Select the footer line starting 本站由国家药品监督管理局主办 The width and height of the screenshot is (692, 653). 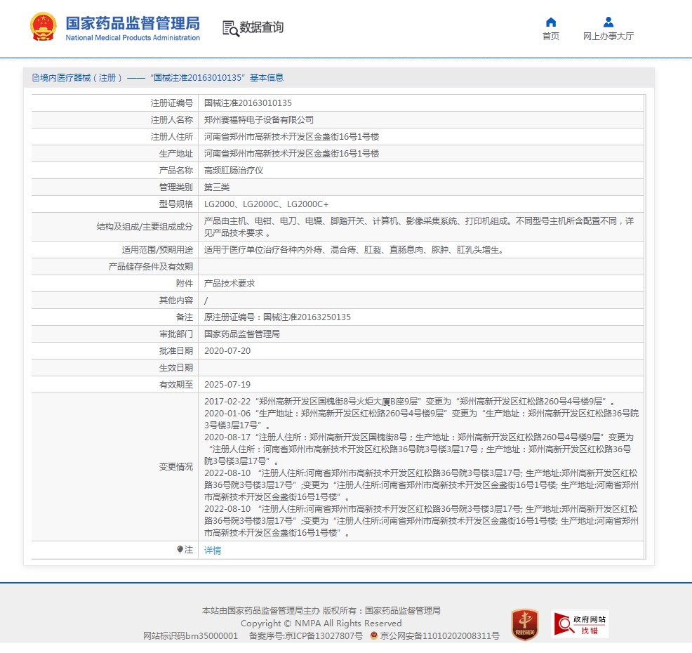321,611
